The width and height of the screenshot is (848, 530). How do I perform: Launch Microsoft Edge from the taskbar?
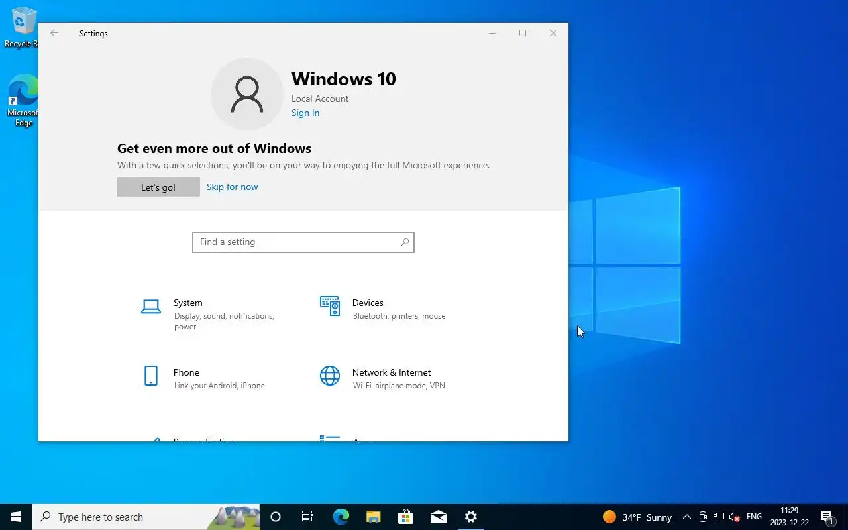341,517
